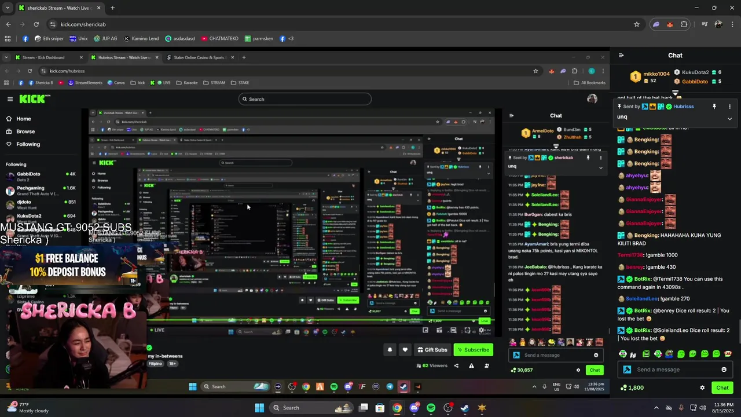
Task: Click the microphone icon in the system tray
Action: (x=681, y=408)
